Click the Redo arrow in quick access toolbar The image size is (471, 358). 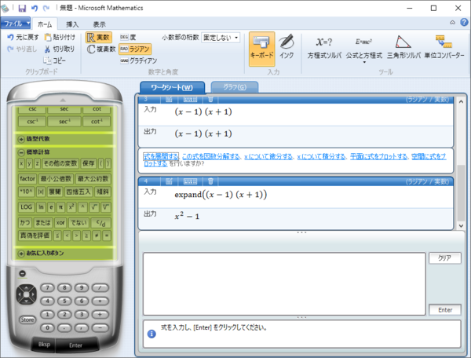click(46, 8)
